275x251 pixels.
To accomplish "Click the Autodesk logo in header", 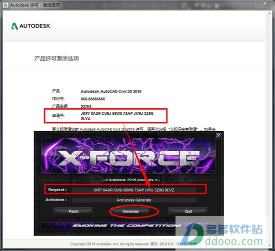I will pos(31,26).
